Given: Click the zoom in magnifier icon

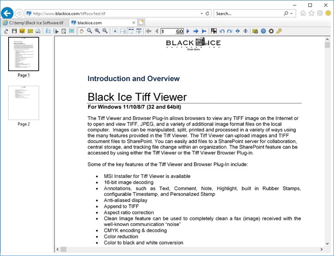Looking at the screenshot, I should click(97, 31).
